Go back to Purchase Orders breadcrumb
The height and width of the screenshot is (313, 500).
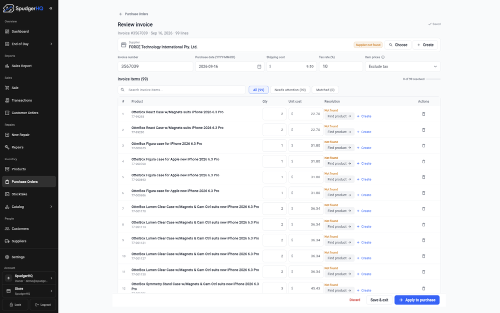(133, 14)
